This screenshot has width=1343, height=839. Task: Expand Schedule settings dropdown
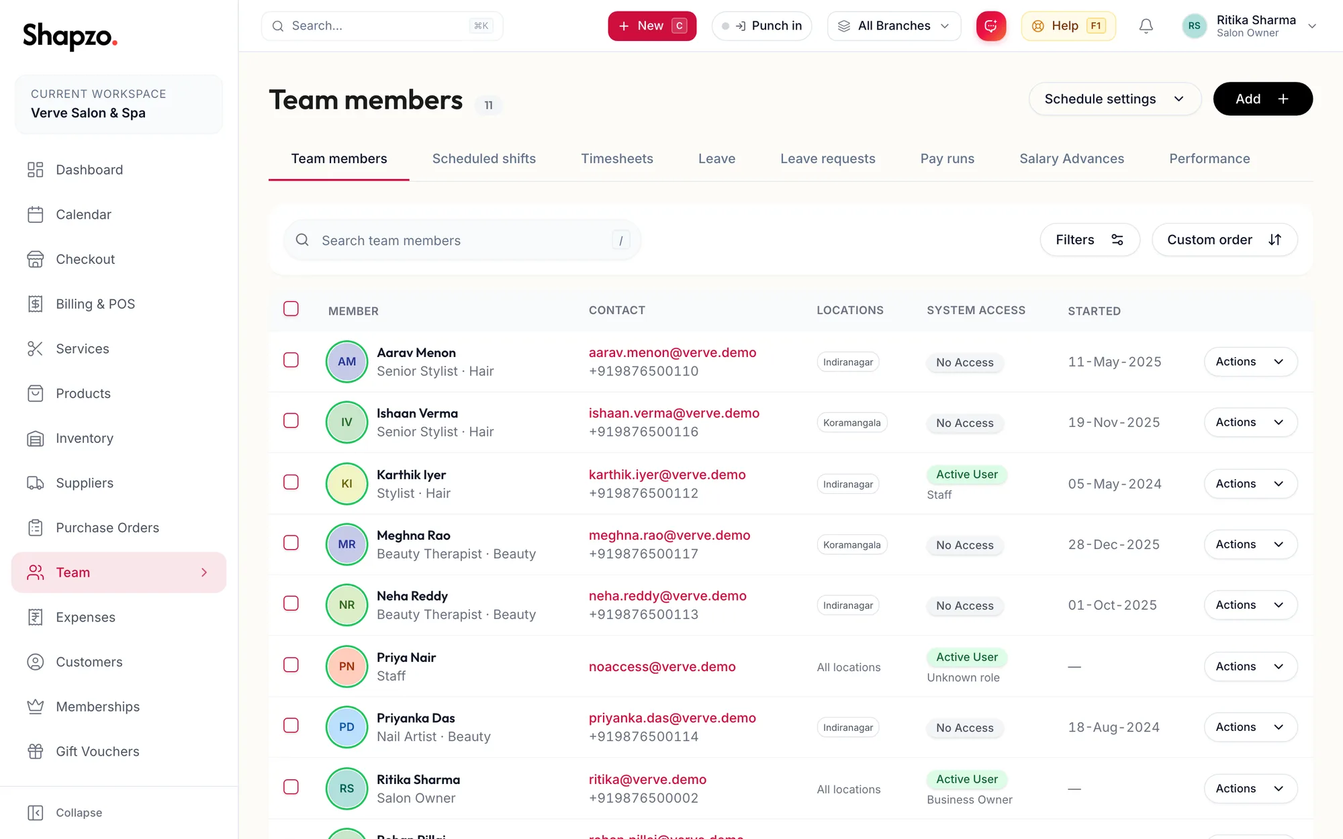point(1115,99)
